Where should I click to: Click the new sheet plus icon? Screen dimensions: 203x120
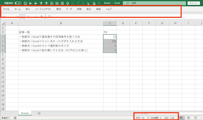coord(39,113)
